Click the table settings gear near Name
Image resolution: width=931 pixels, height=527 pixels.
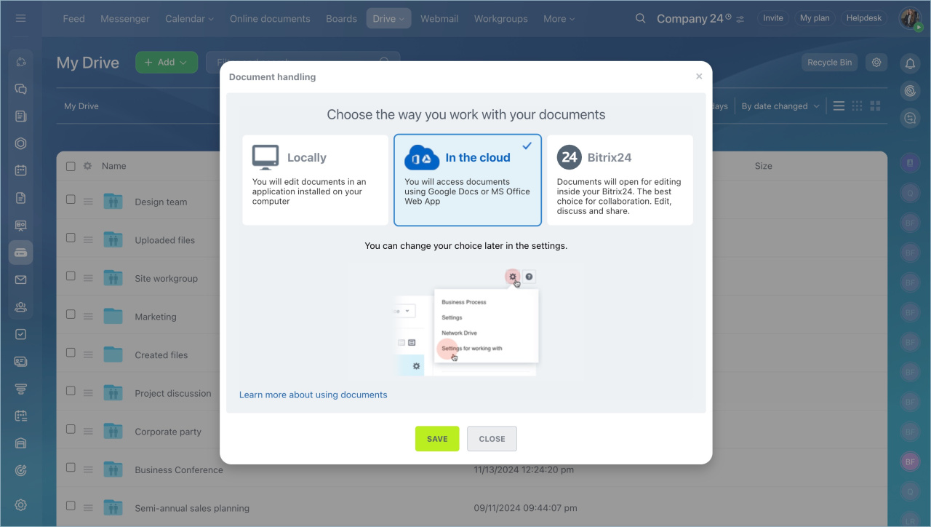pos(87,166)
